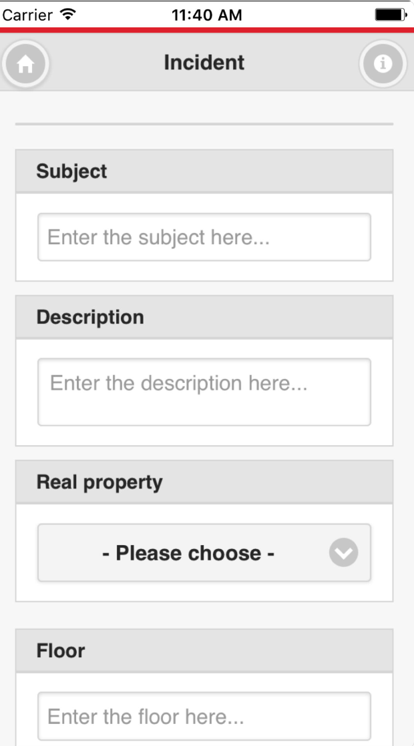Screen dimensions: 414x746
Task: Click the floor input field
Action: coord(204,716)
